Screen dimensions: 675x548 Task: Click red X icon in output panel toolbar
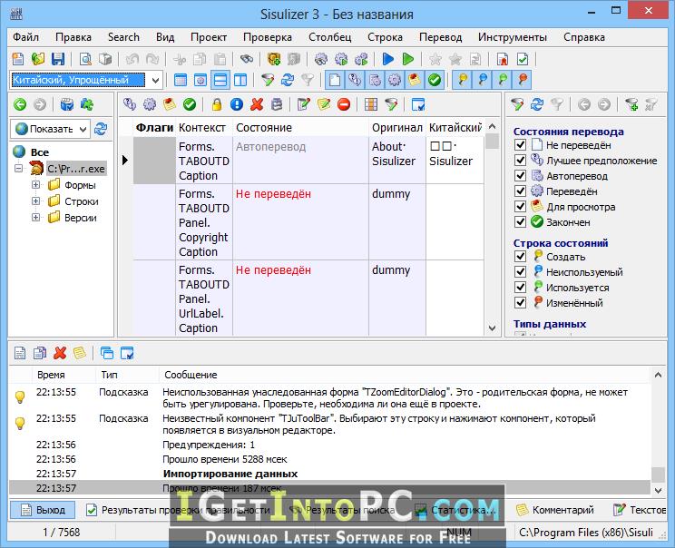coord(60,353)
